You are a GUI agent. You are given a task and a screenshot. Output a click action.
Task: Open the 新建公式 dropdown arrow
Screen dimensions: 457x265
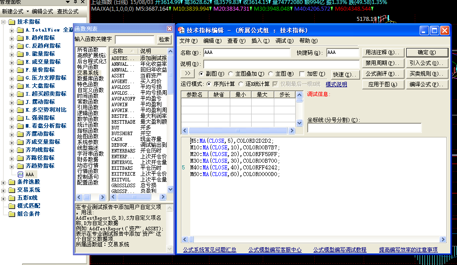coord(28,12)
